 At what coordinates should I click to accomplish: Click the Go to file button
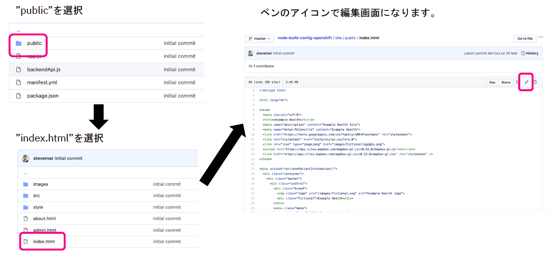tap(525, 38)
